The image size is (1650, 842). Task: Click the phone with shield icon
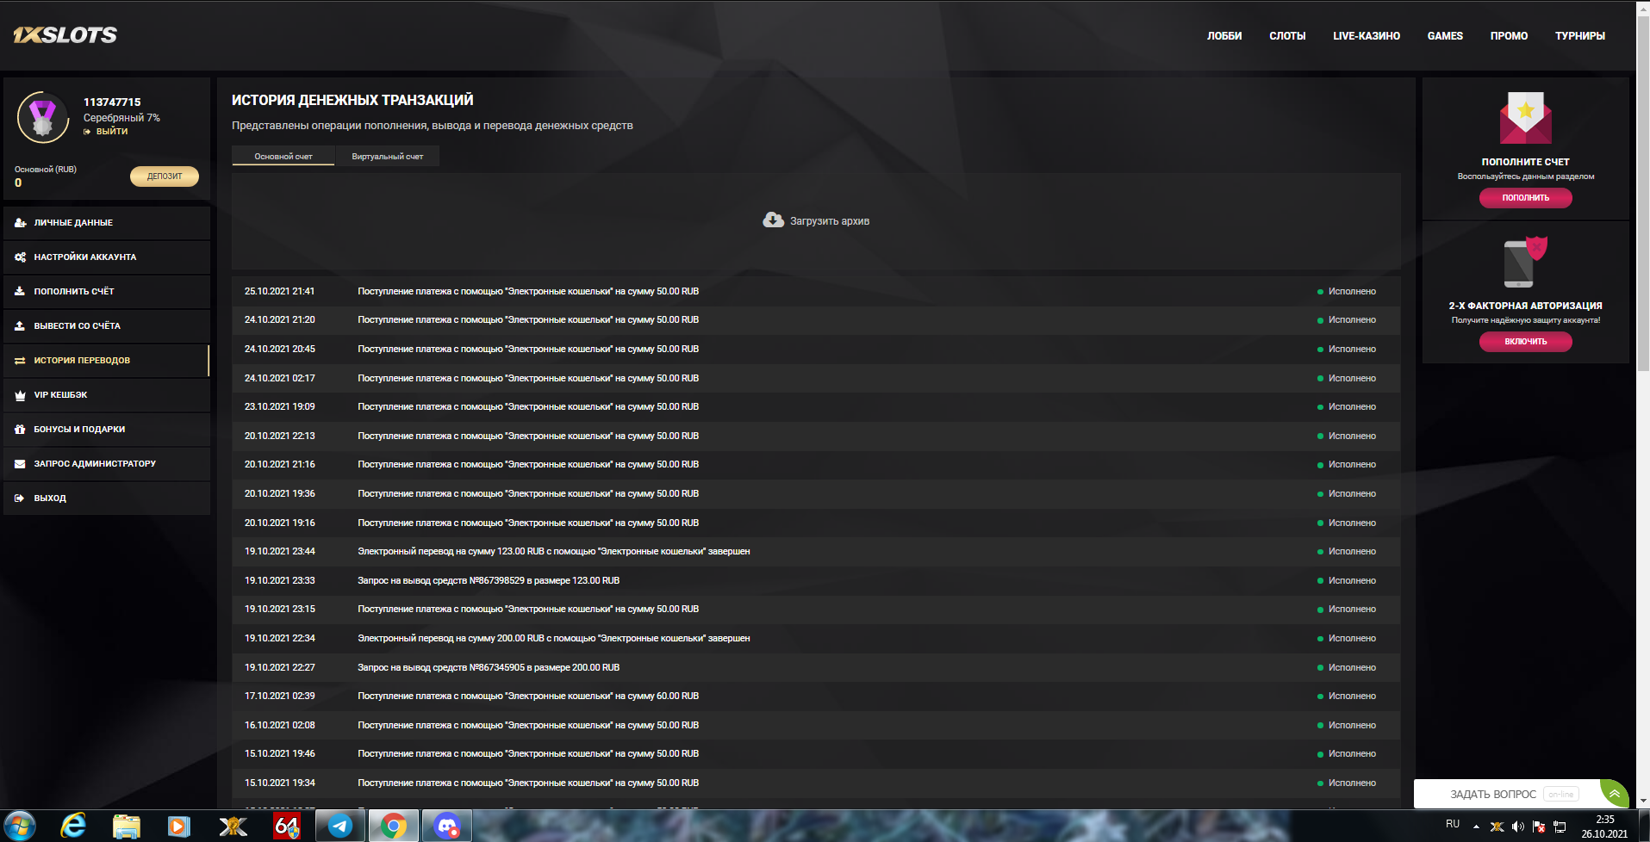1525,262
